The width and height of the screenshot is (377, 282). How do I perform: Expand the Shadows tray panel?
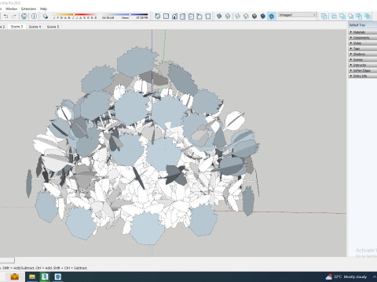pyautogui.click(x=363, y=54)
